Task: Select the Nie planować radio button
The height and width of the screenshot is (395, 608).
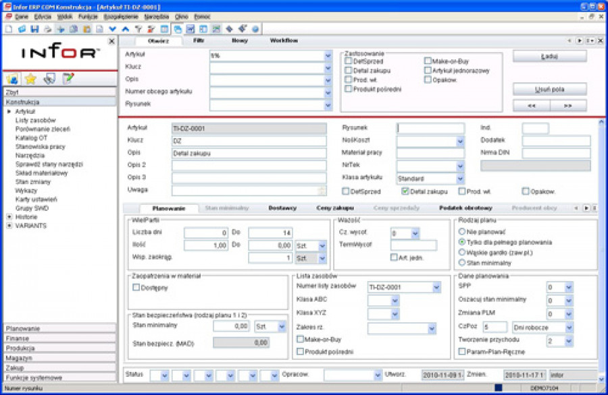Action: click(461, 231)
